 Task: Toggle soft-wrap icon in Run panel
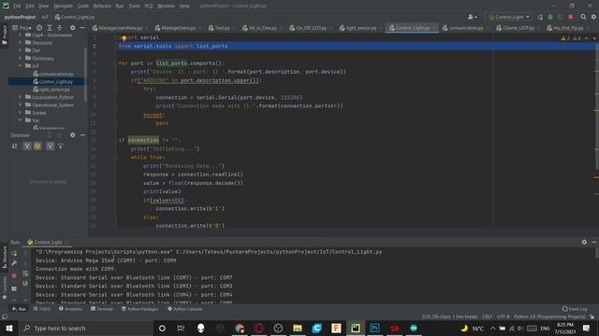click(x=25, y=273)
